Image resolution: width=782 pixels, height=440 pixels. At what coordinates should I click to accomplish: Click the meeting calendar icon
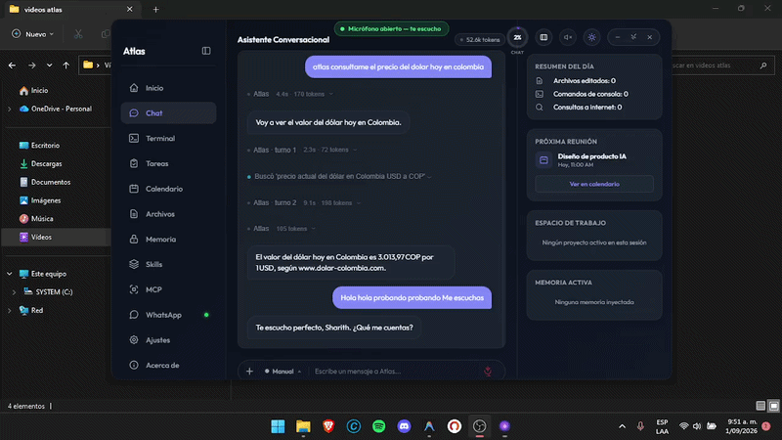543,160
